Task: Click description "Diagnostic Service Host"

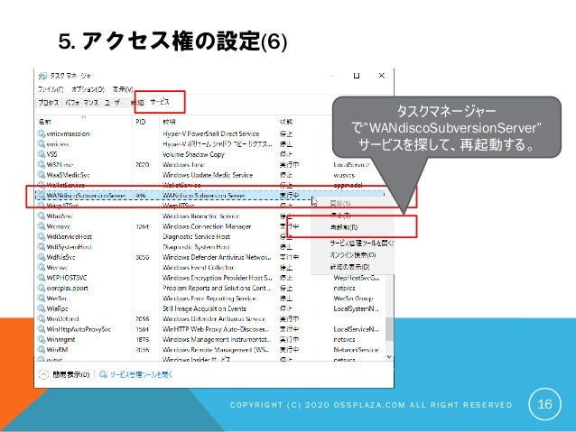Action: coord(197,236)
